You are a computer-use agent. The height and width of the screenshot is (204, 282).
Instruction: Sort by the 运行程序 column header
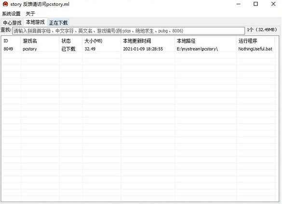(248, 41)
